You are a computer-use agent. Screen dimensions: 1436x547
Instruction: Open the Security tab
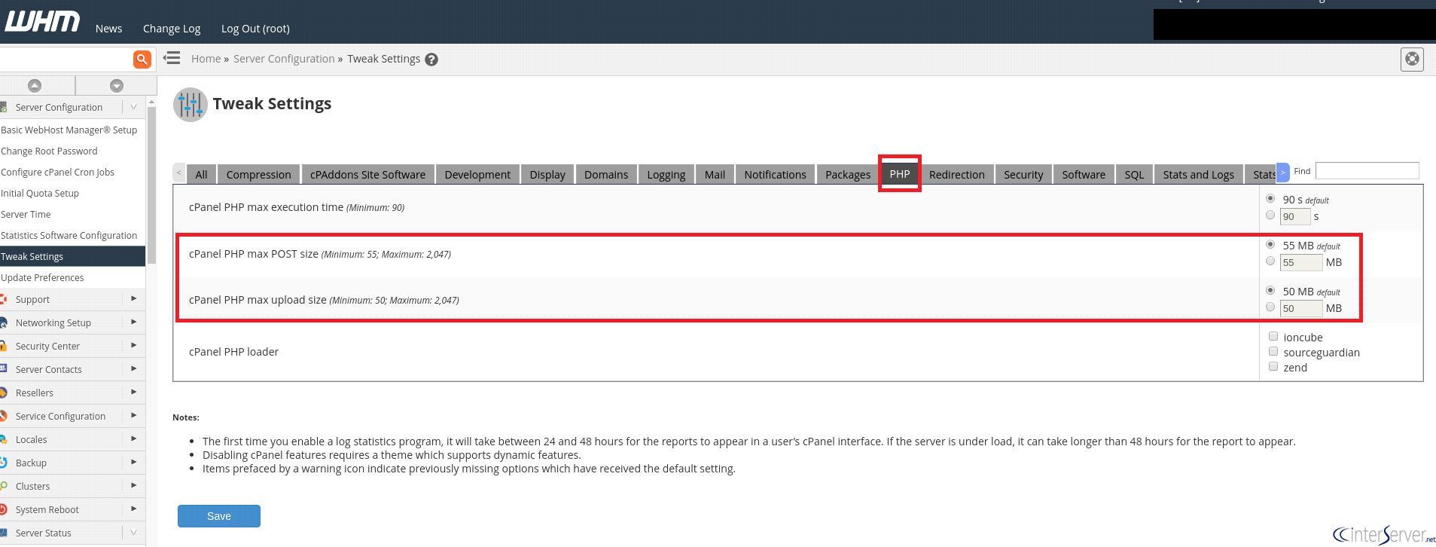click(x=1023, y=174)
